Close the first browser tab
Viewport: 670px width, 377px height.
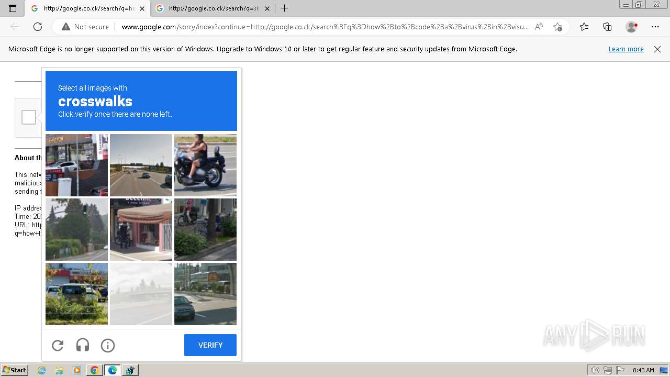tap(142, 8)
